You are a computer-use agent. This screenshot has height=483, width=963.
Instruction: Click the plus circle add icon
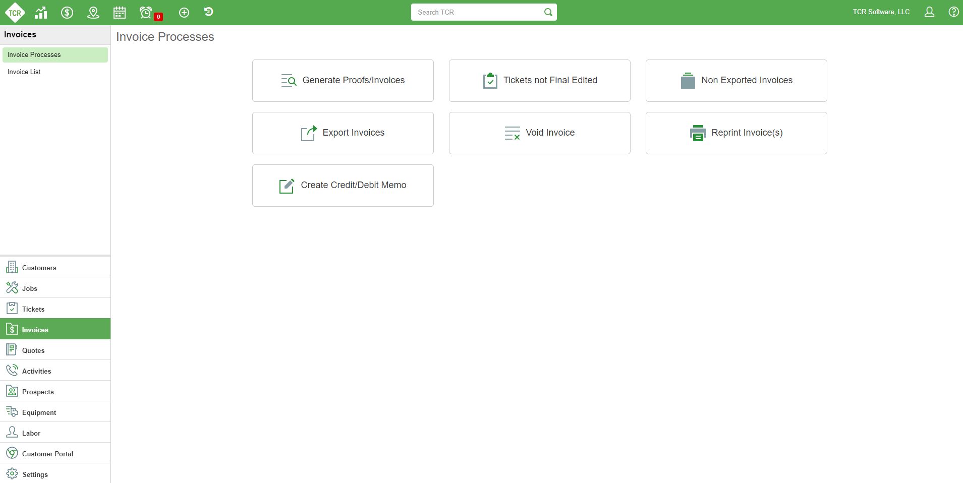[184, 13]
